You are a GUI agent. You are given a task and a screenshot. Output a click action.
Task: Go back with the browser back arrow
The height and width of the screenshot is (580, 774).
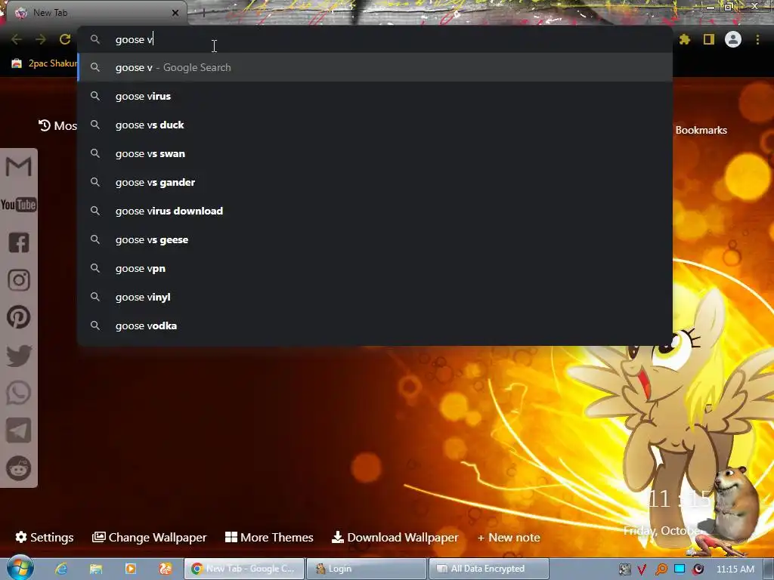tap(17, 39)
